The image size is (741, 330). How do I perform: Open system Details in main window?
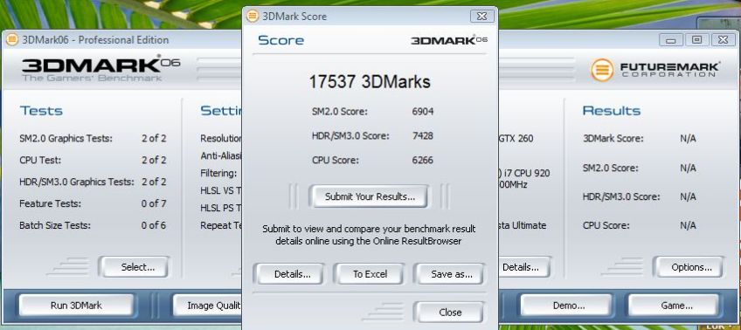click(x=523, y=267)
